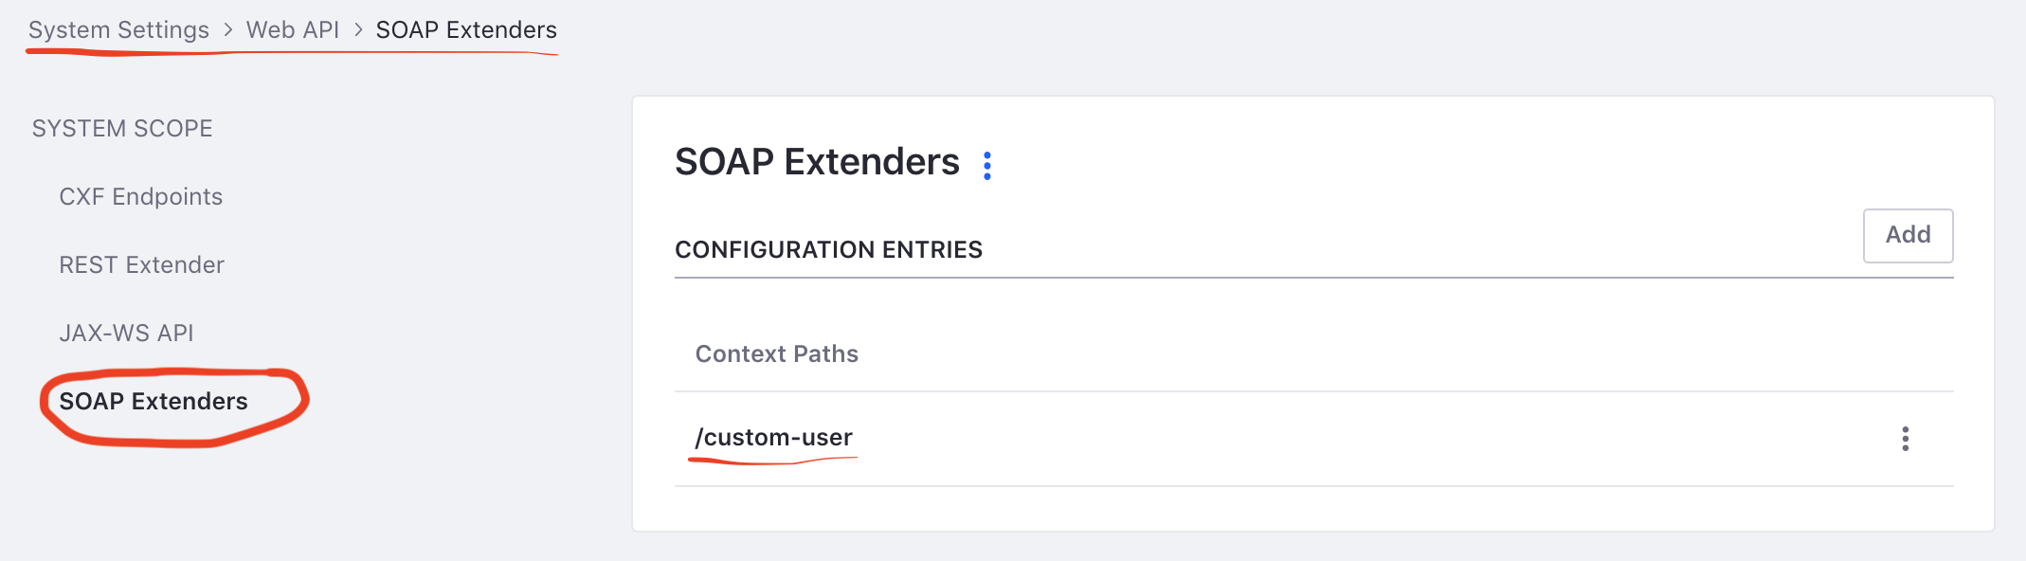Navigate to Web API breadcrumb
Image resolution: width=2026 pixels, height=561 pixels.
click(292, 30)
